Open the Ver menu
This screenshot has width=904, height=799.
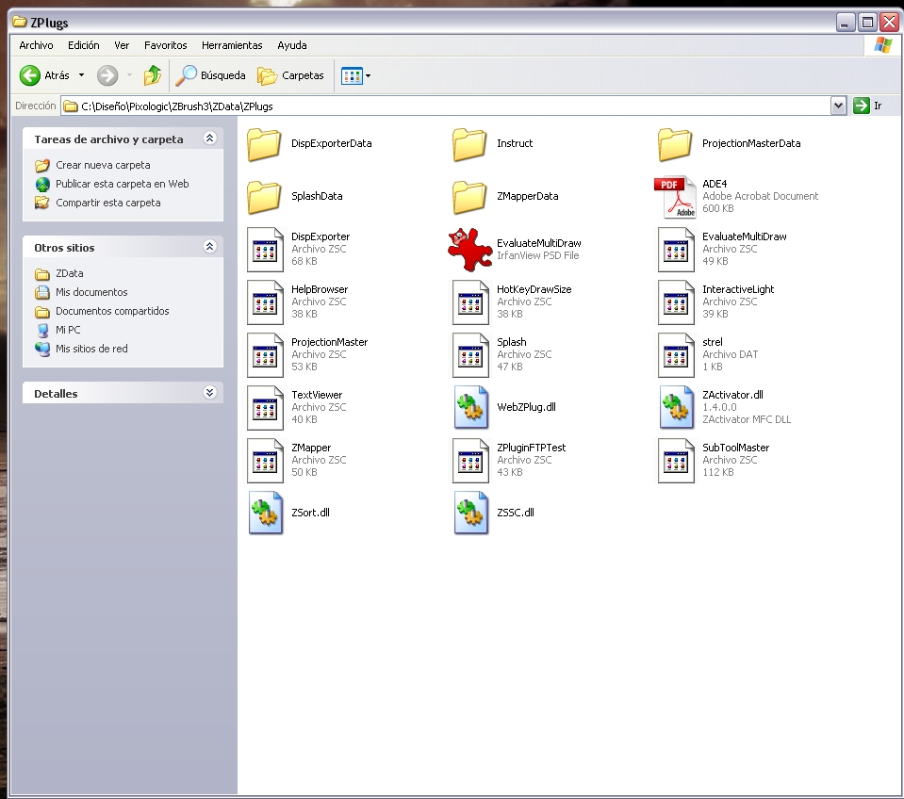pyautogui.click(x=122, y=45)
